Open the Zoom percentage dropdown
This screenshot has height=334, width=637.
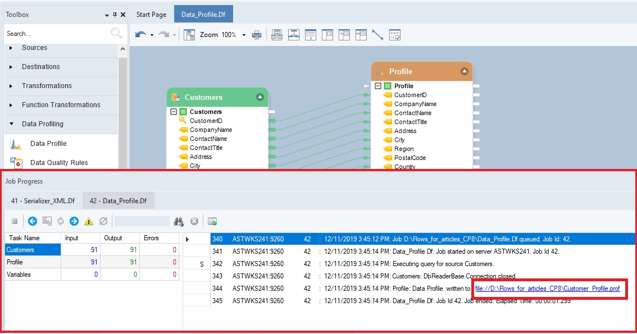(244, 35)
